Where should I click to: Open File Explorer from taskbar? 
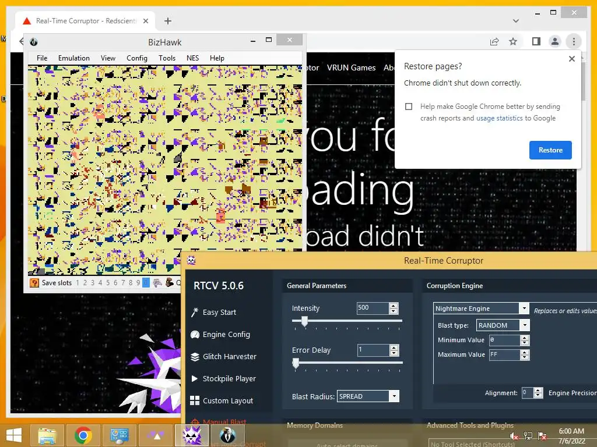[47, 435]
